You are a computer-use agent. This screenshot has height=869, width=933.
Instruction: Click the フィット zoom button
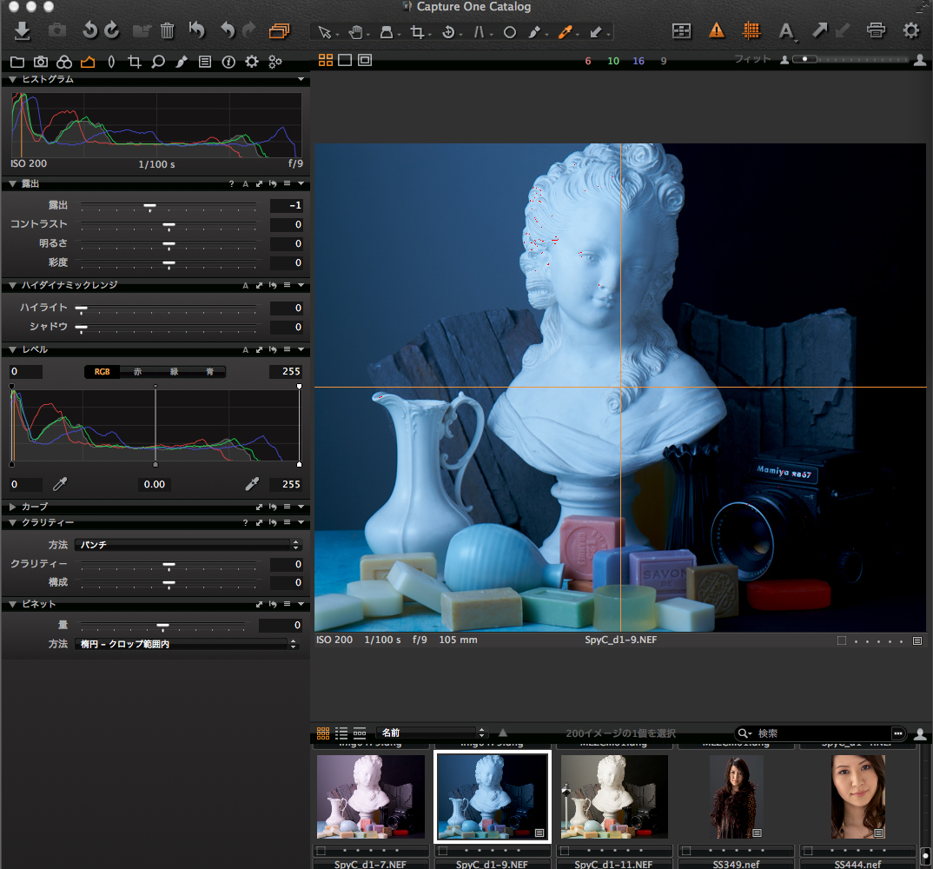tap(752, 60)
